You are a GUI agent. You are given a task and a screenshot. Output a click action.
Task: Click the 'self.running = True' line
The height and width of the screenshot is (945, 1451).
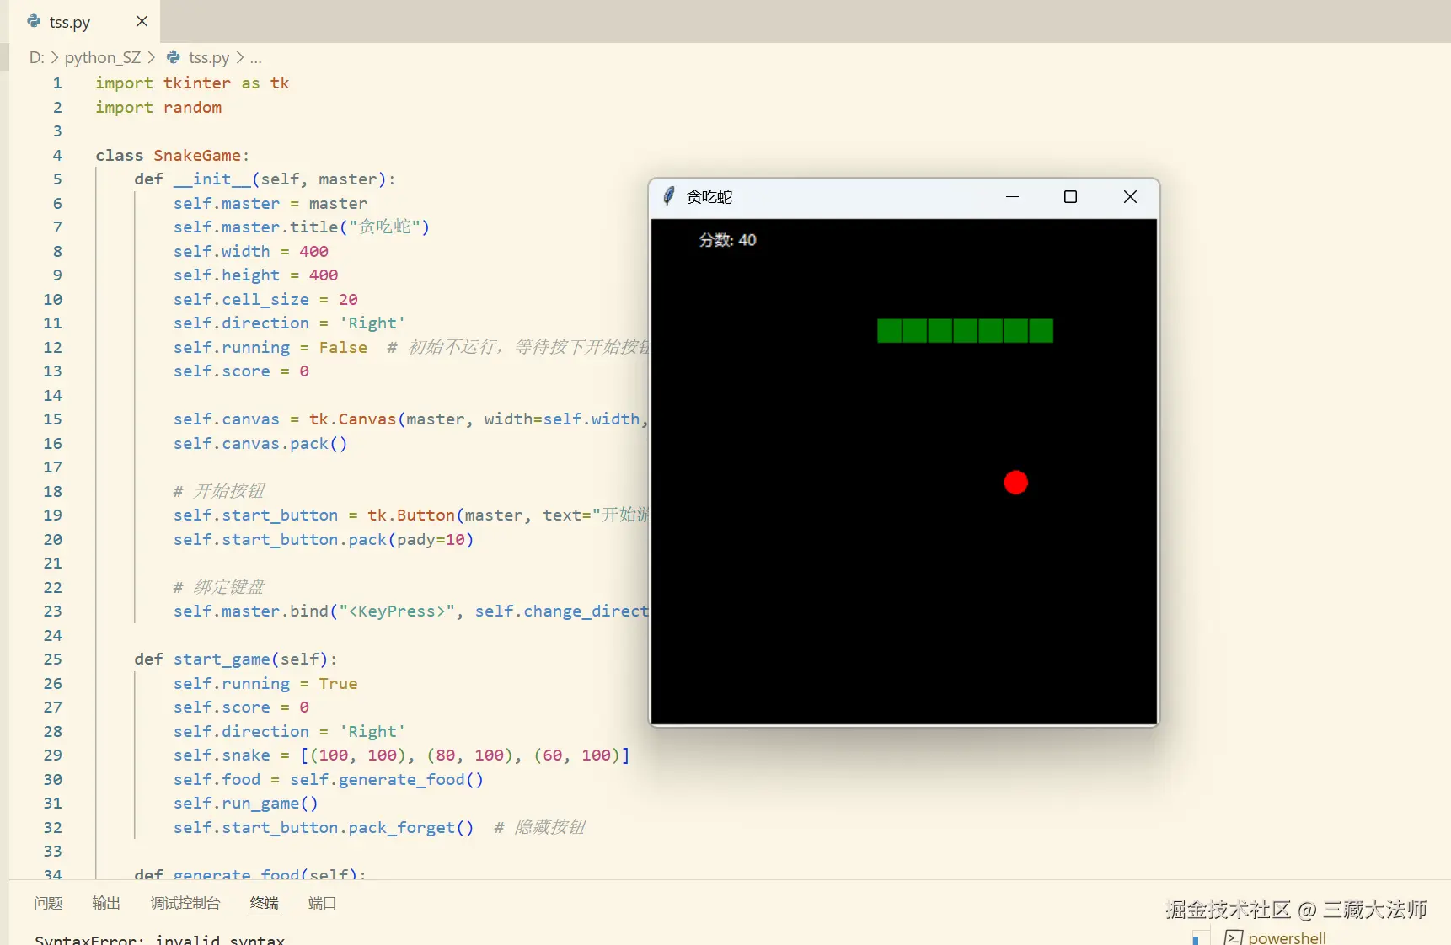(265, 683)
